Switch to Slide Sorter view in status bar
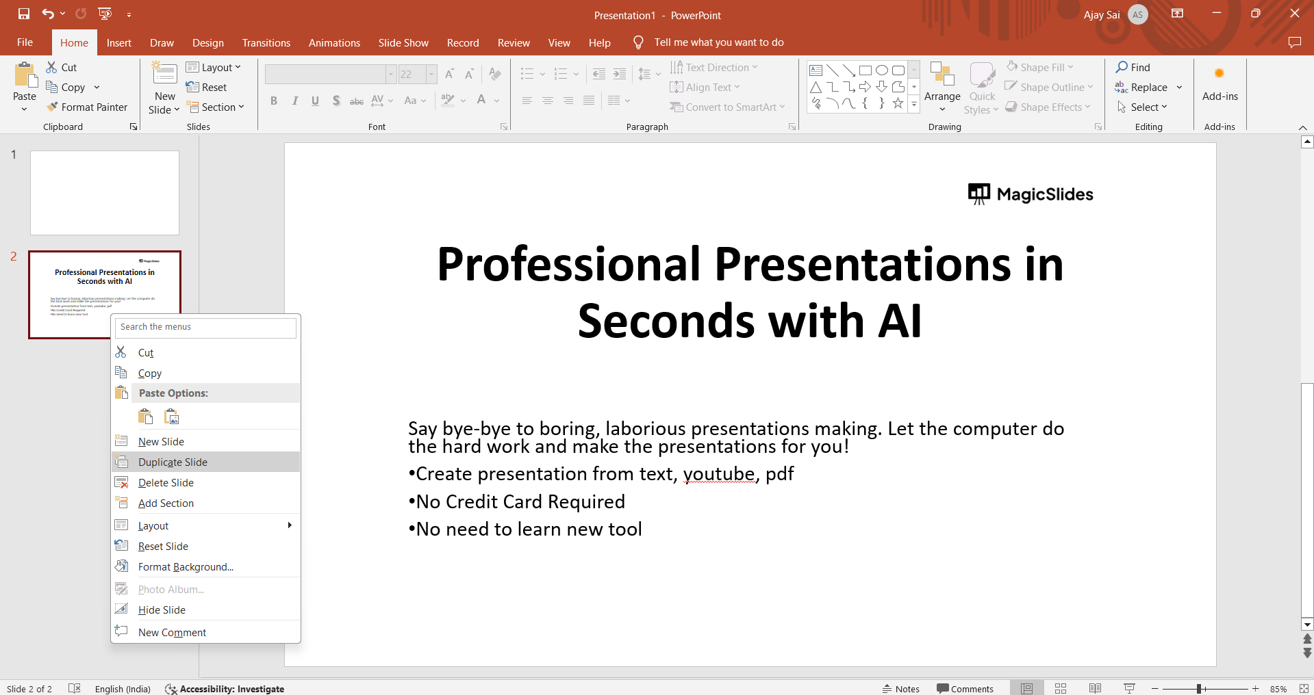1314x695 pixels. 1061,688
